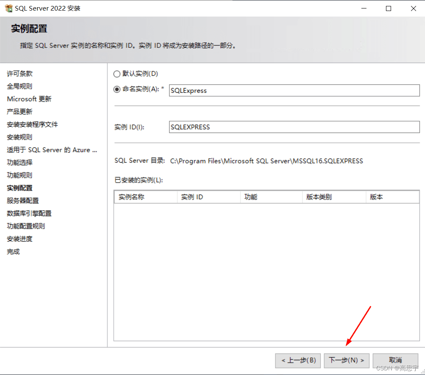This screenshot has height=375, width=425.
Task: Click the SQL Server 目录 path text
Action: (266, 161)
